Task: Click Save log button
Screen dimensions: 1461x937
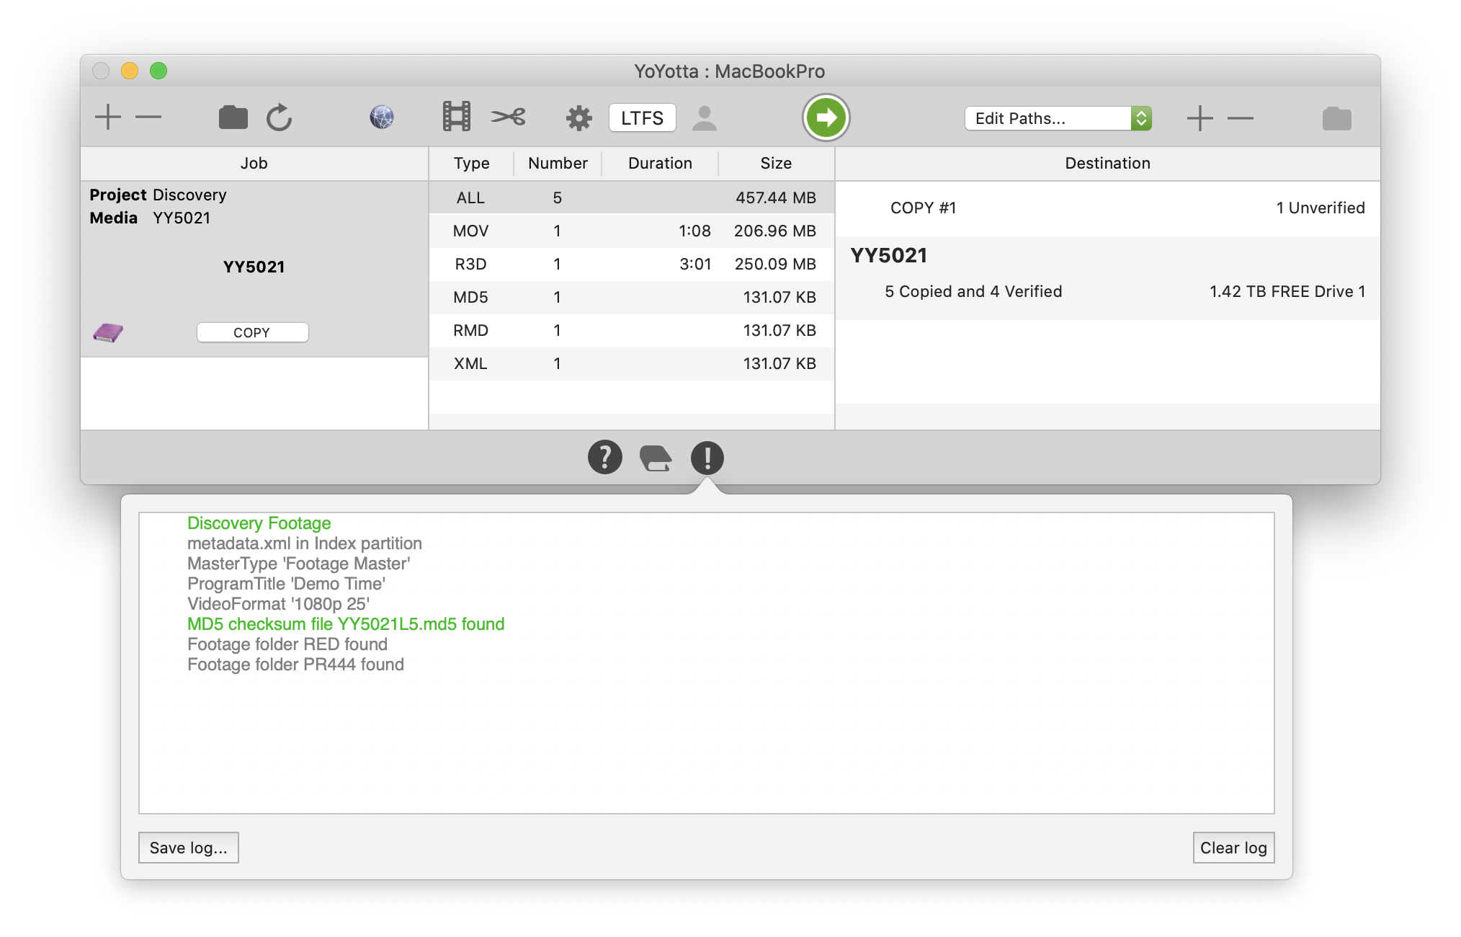Action: coord(189,848)
